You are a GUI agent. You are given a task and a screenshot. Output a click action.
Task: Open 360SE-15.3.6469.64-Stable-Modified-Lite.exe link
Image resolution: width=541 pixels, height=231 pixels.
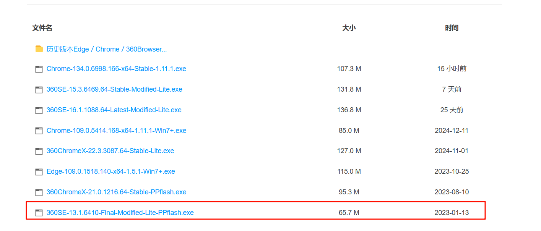114,89
